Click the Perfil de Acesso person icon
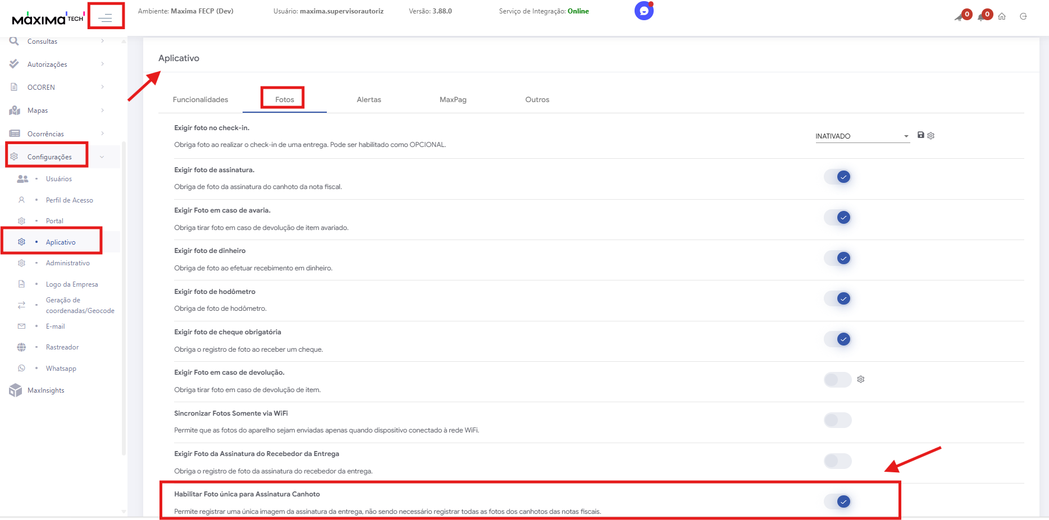Image resolution: width=1049 pixels, height=520 pixels. pyautogui.click(x=22, y=200)
